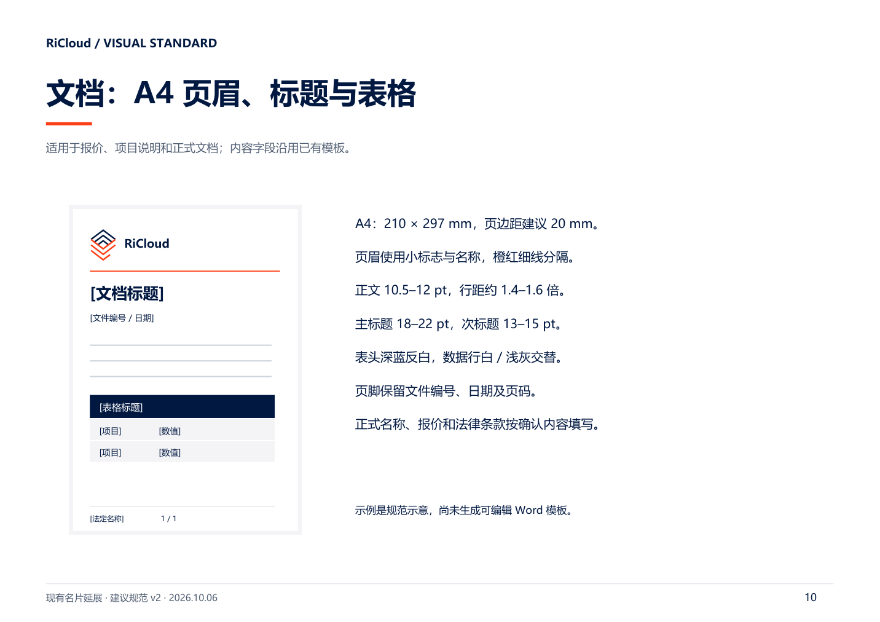Click the "[法定名称]" footer placeholder
Image resolution: width=880 pixels, height=622 pixels.
[x=107, y=519]
